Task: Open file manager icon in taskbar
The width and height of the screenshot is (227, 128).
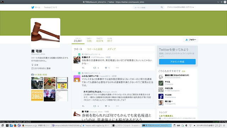Action: coord(11,126)
